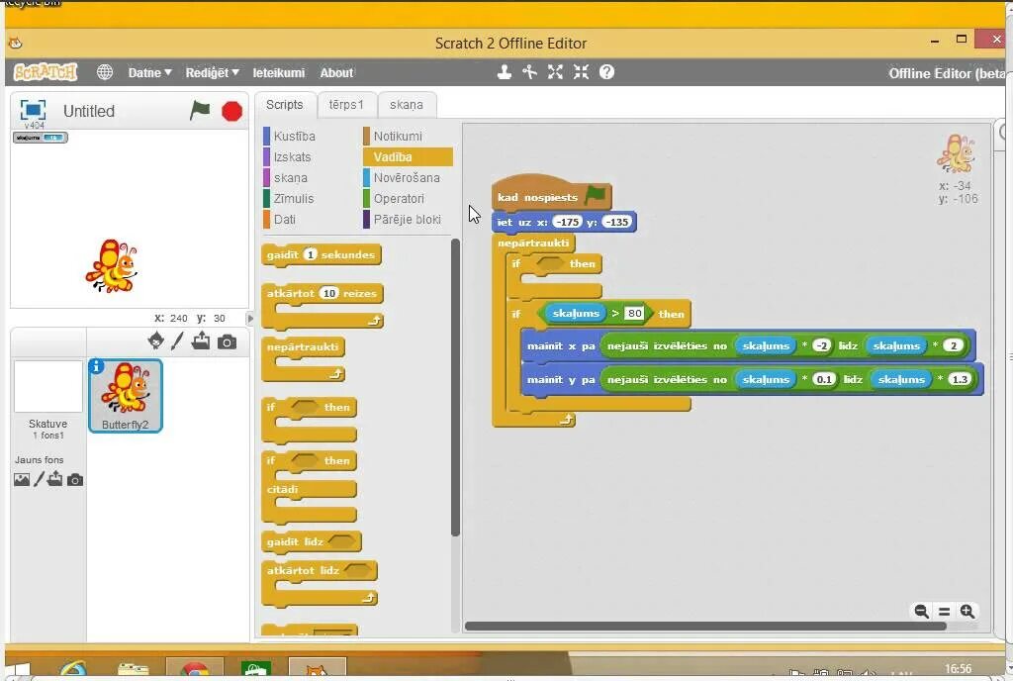
Task: Upload sprite from file icon
Action: point(201,340)
